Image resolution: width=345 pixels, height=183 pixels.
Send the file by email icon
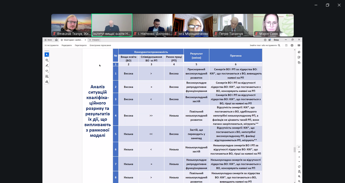[299, 45]
